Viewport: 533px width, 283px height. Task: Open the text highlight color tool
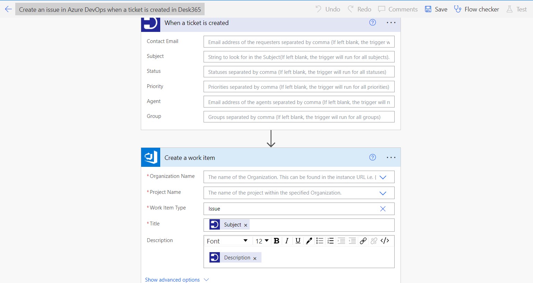[309, 240]
